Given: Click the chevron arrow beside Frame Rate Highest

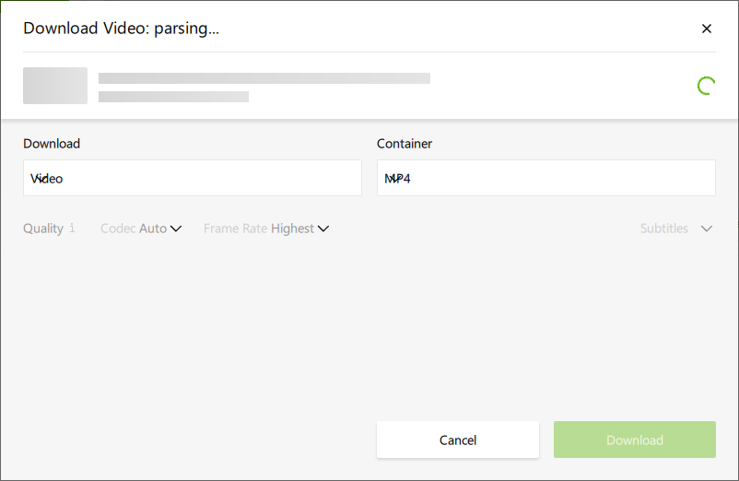Looking at the screenshot, I should click(323, 229).
